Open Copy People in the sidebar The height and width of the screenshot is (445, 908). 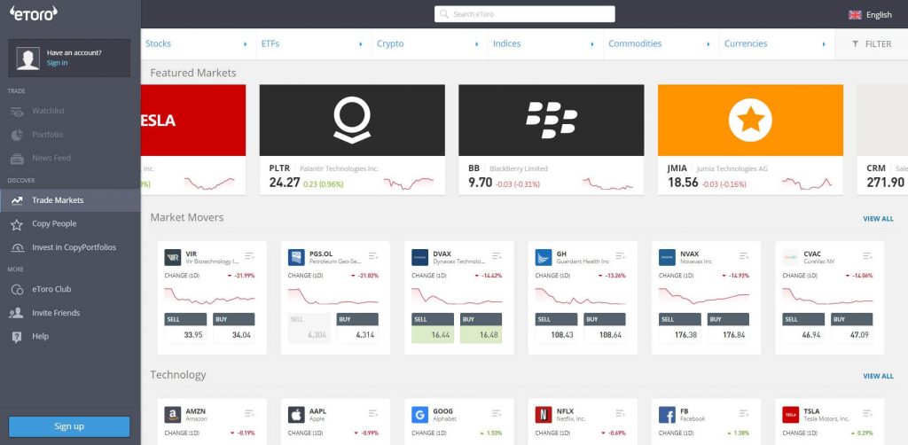pos(54,224)
